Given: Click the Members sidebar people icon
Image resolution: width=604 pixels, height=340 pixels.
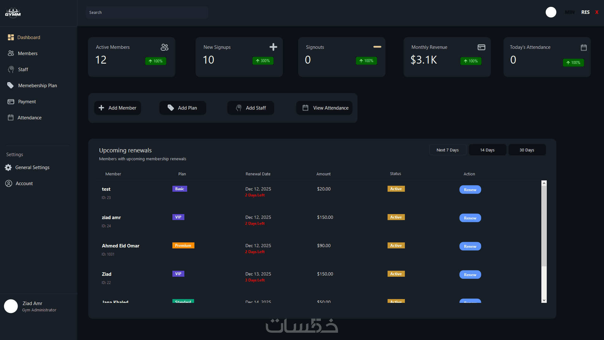Looking at the screenshot, I should (x=11, y=54).
